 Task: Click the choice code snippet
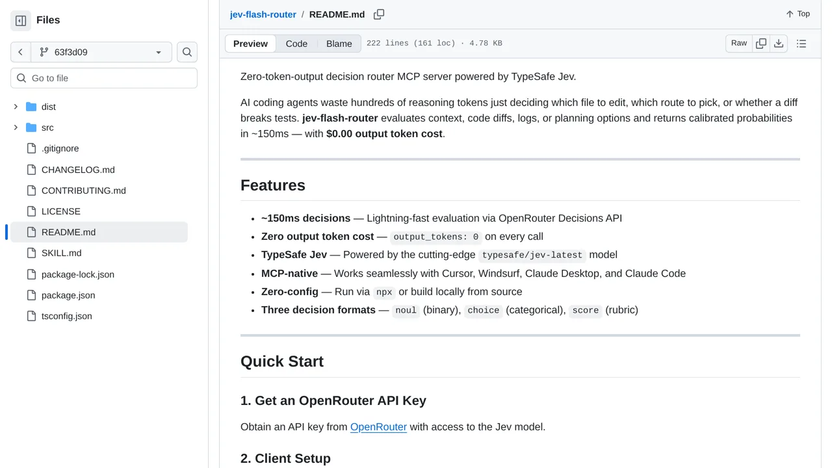point(484,310)
